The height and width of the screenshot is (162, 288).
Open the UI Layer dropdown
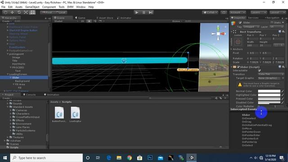point(277,27)
